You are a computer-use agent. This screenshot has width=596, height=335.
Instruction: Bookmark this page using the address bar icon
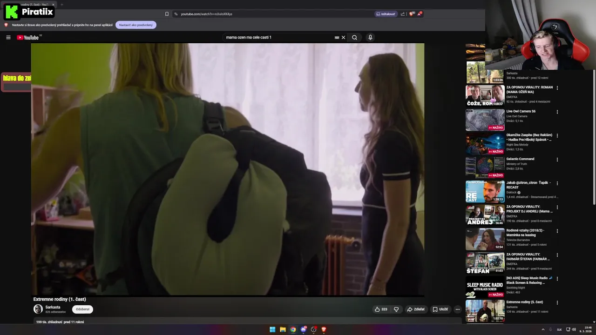tap(167, 14)
